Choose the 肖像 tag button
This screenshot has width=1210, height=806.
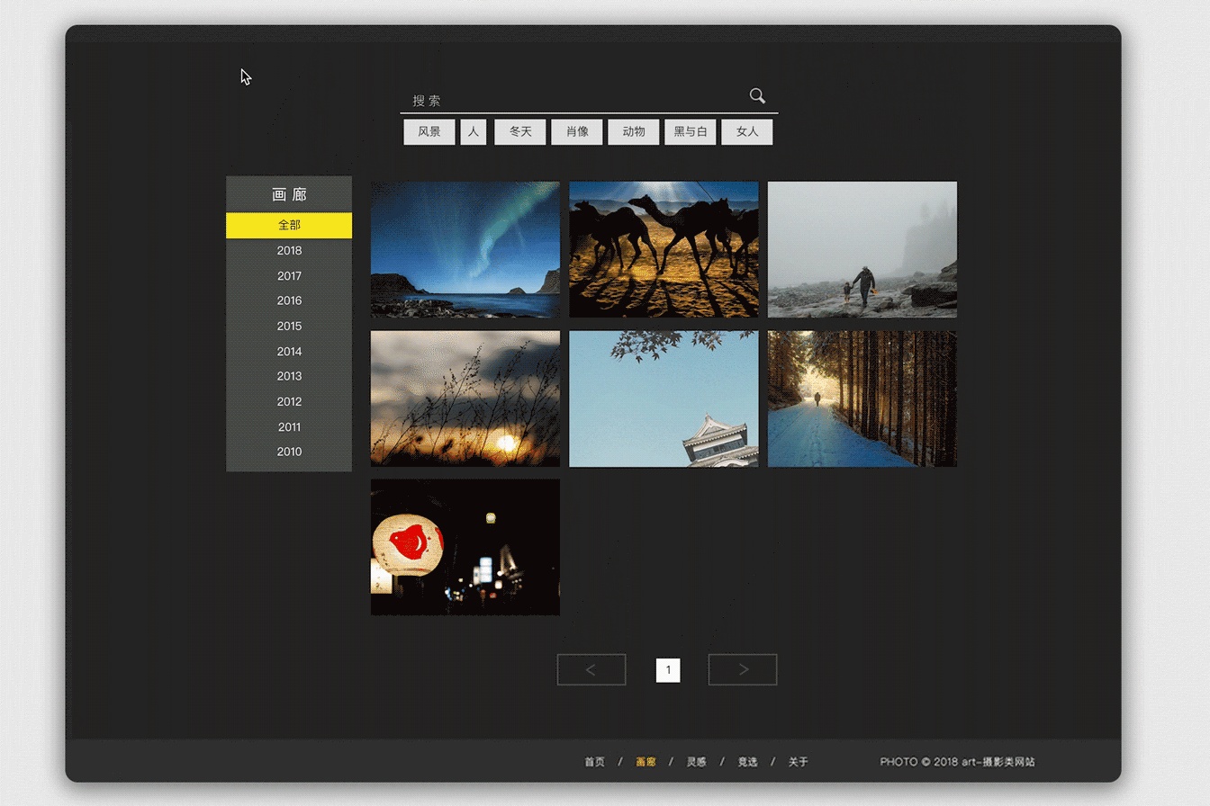577,131
